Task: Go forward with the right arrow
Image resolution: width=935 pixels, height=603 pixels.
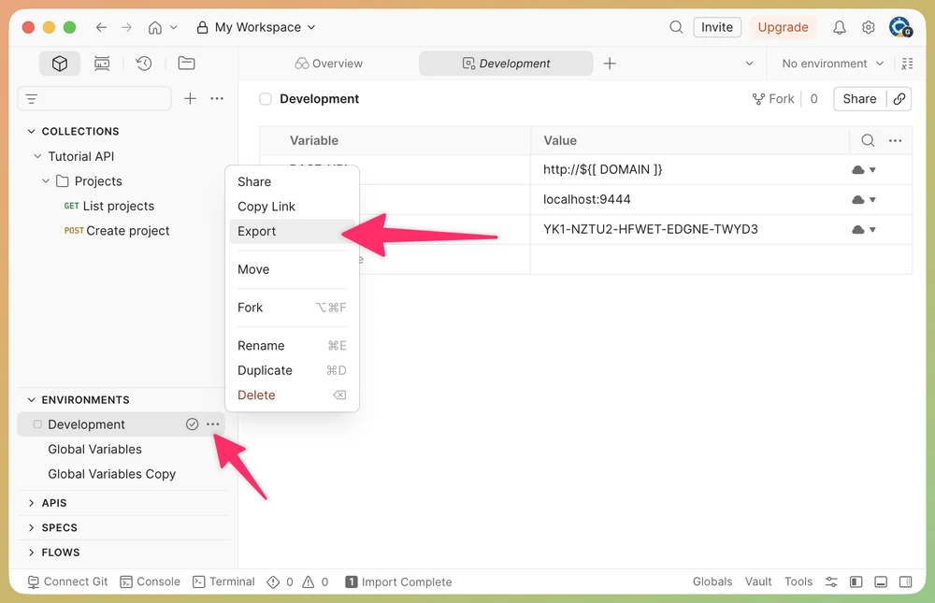Action: pyautogui.click(x=126, y=27)
